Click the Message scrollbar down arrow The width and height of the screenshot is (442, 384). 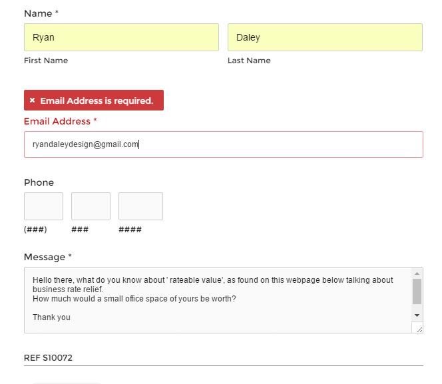click(417, 315)
